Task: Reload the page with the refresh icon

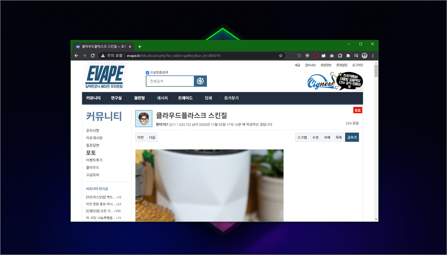Action: click(x=92, y=56)
